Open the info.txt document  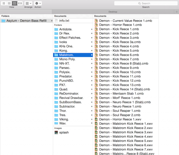(x=64, y=21)
